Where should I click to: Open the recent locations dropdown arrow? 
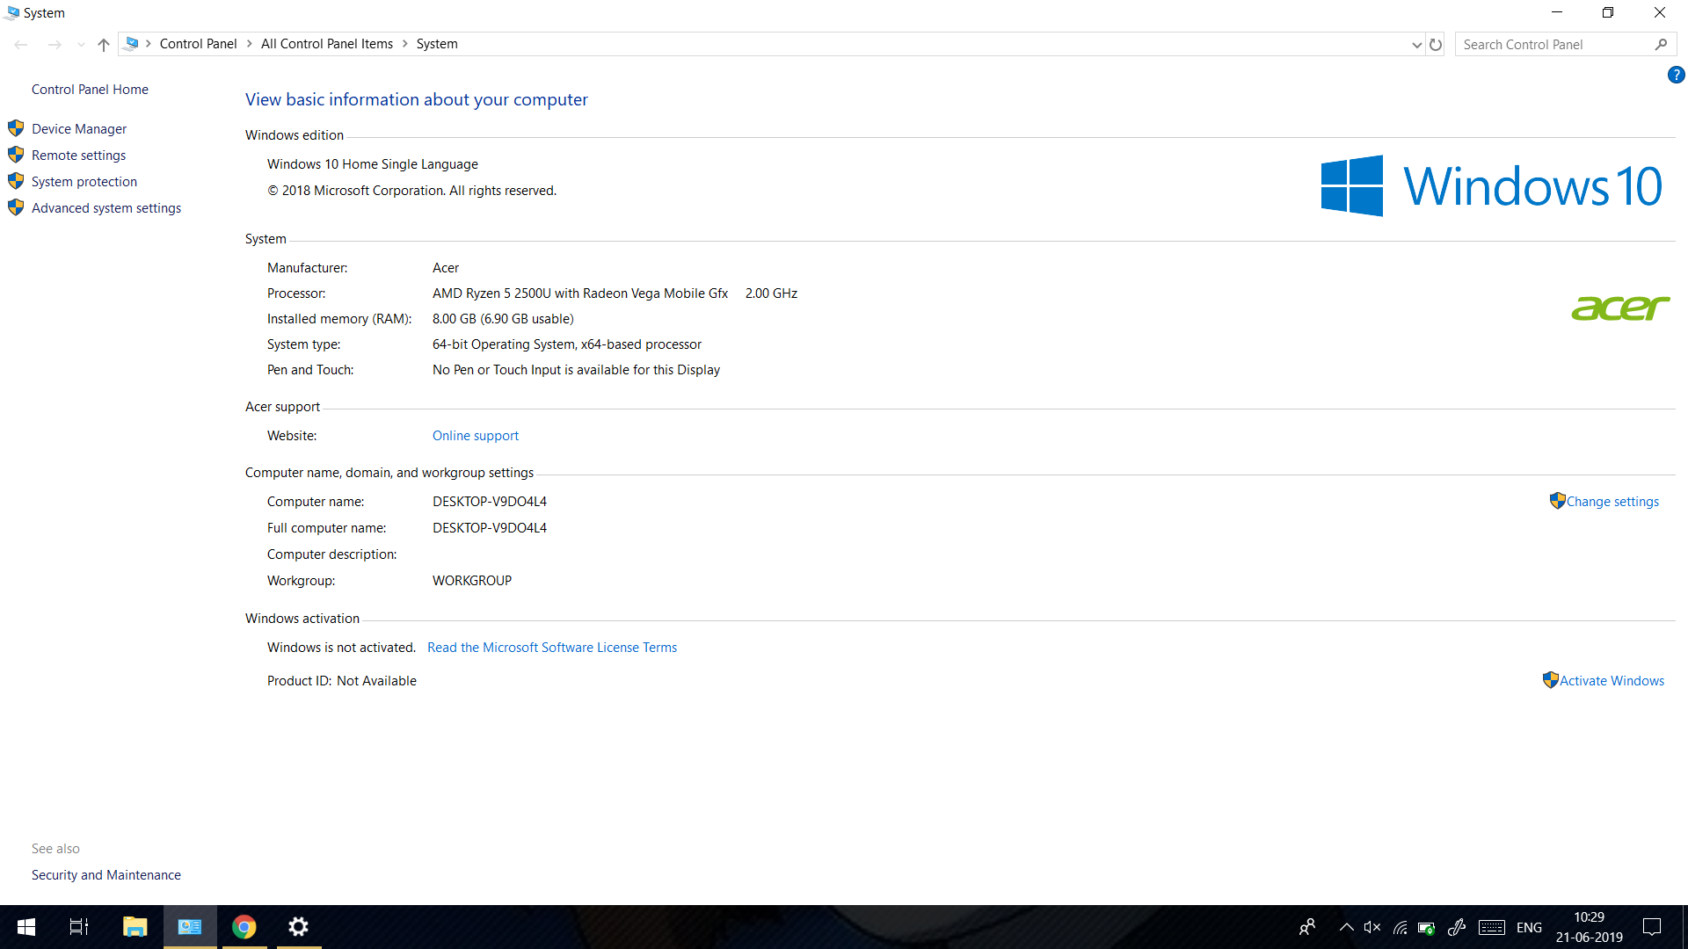tap(81, 45)
